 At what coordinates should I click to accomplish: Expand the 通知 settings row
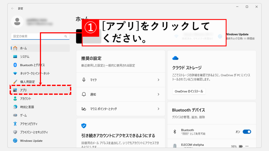point(121,94)
